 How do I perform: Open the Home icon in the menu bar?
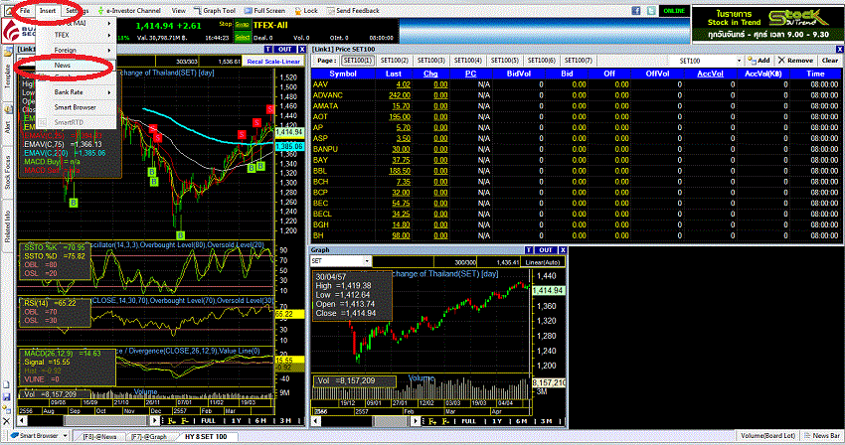pyautogui.click(x=9, y=10)
